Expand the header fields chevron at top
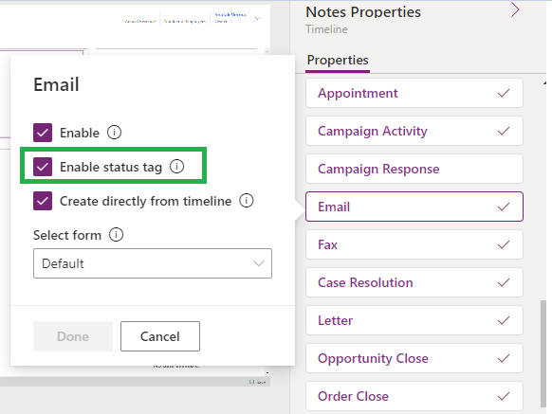Screen dimensions: 552x414 [258, 18]
